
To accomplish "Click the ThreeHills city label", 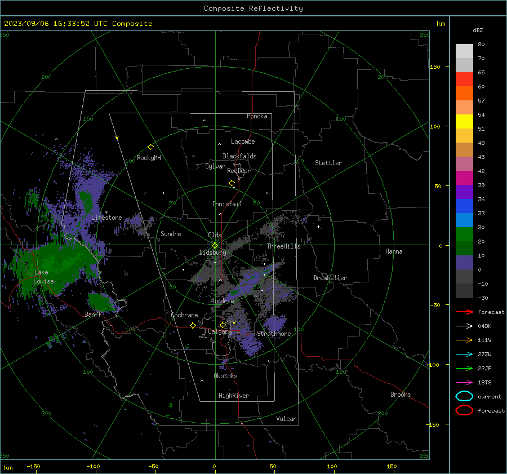I will (x=283, y=246).
